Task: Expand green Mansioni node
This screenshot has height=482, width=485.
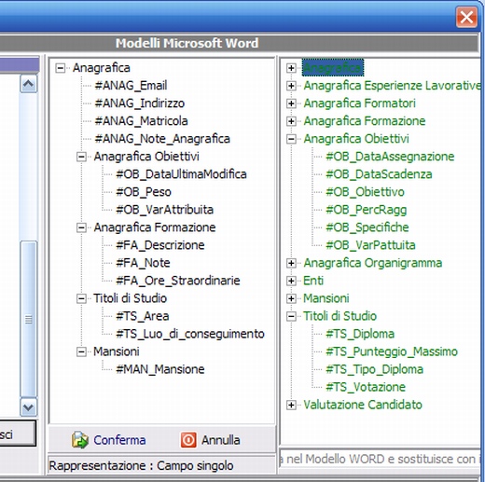Action: tap(291, 298)
